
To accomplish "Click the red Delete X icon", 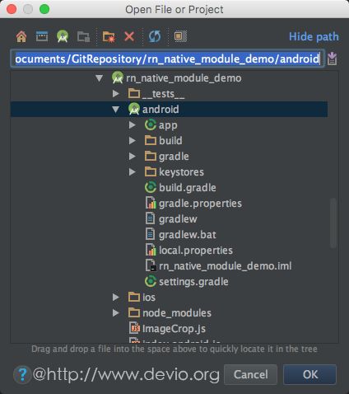I will point(129,36).
